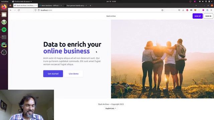Open the Firefox hamburger application menu
The height and width of the screenshot is (120, 214).
coord(211,10)
